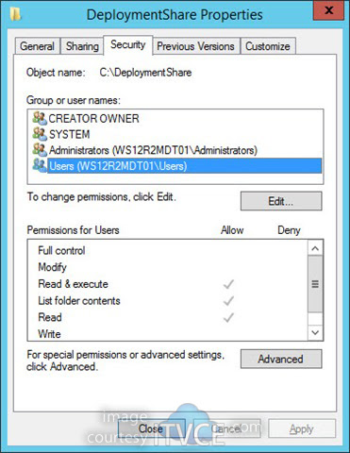Go to the Previous Versions tab

coord(195,46)
